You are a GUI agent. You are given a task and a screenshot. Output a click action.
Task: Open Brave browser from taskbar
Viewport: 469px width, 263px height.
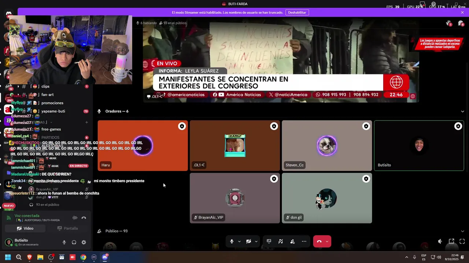tap(30, 257)
